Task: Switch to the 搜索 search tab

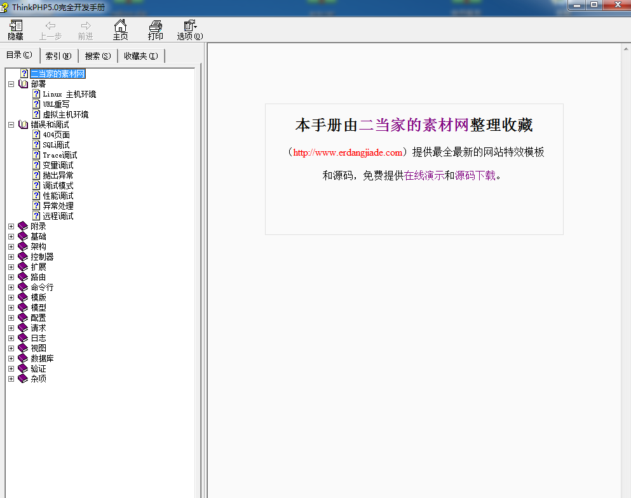Action: coord(98,56)
